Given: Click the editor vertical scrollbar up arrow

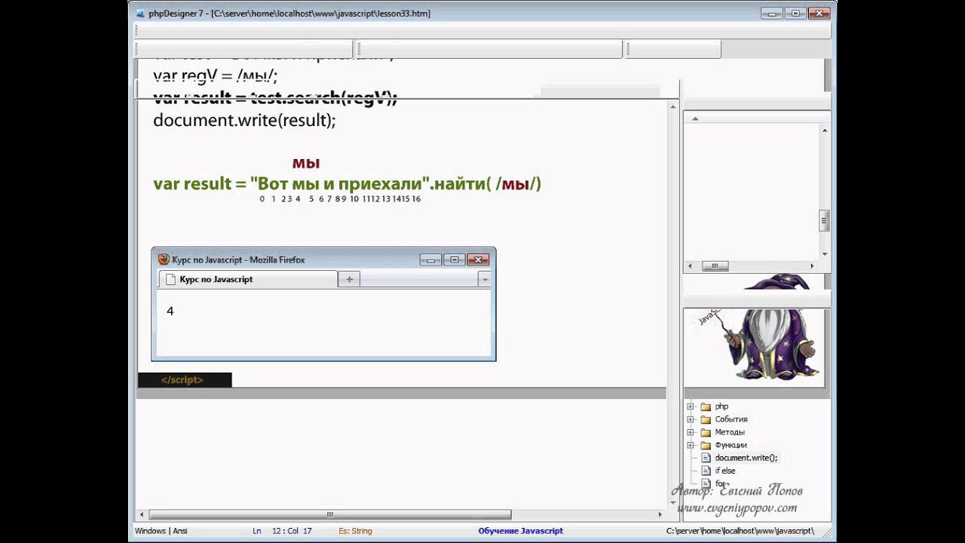Looking at the screenshot, I should [672, 106].
